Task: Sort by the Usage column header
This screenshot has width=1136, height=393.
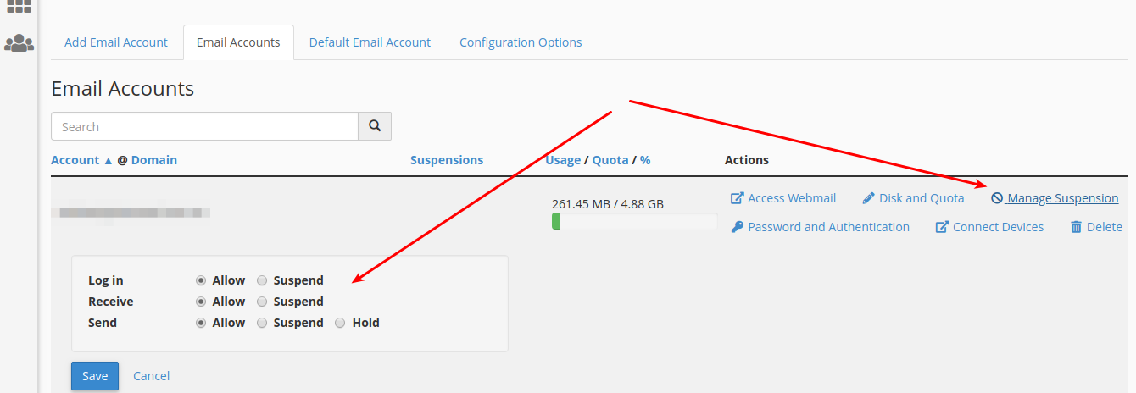Action: tap(563, 160)
